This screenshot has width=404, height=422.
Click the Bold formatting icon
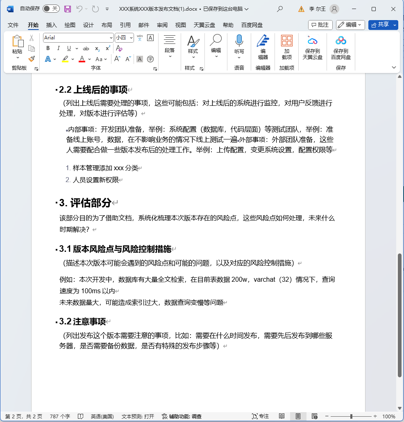point(48,48)
